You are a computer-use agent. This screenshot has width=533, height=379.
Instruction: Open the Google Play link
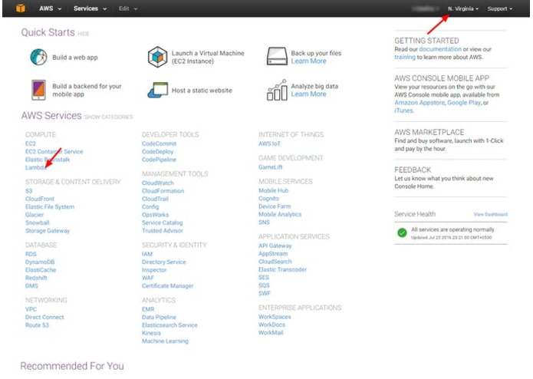coord(464,103)
